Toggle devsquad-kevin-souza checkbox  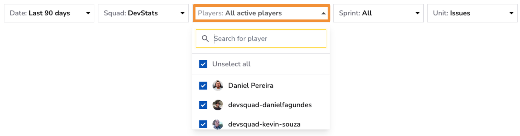click(x=203, y=124)
